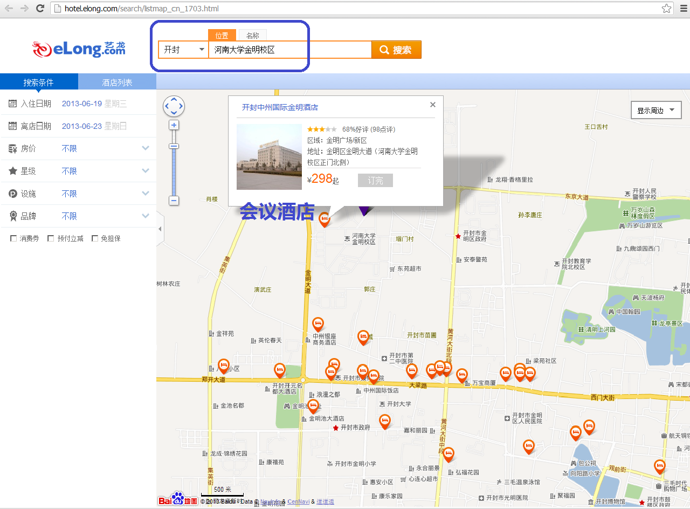The image size is (690, 509).
Task: Click hotel marker above 中州银座商务酒店
Action: point(318,324)
